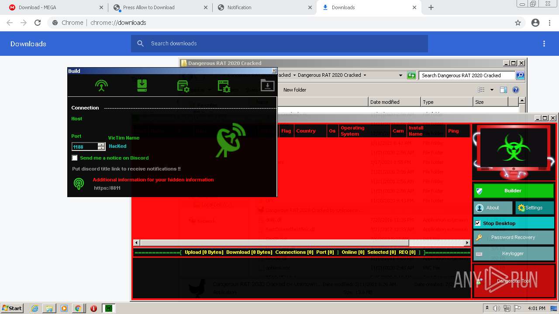This screenshot has height=314, width=559.
Task: Click the green broadcast icon beside hidden information text
Action: pyautogui.click(x=79, y=184)
